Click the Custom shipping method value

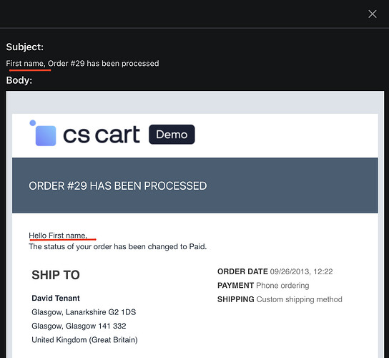point(299,299)
